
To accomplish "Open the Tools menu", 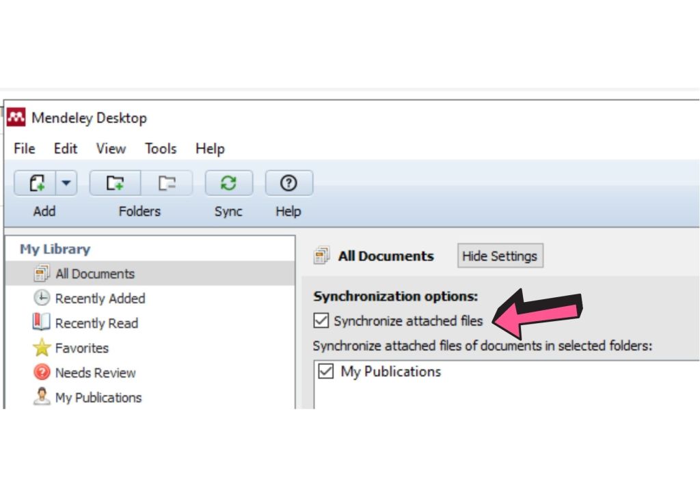I will [x=160, y=149].
